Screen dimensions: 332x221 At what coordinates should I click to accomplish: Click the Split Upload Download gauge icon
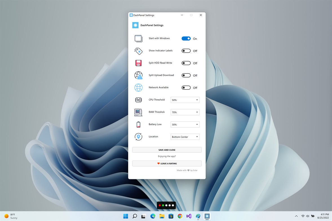(138, 75)
